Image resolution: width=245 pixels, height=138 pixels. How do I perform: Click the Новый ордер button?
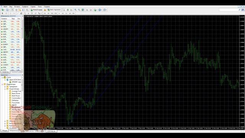[x=37, y=10]
